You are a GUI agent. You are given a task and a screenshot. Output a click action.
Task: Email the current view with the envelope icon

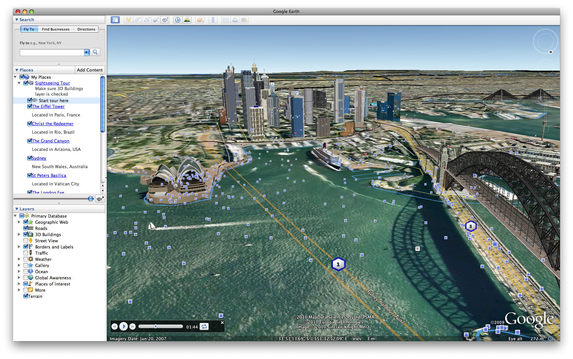coord(226,20)
